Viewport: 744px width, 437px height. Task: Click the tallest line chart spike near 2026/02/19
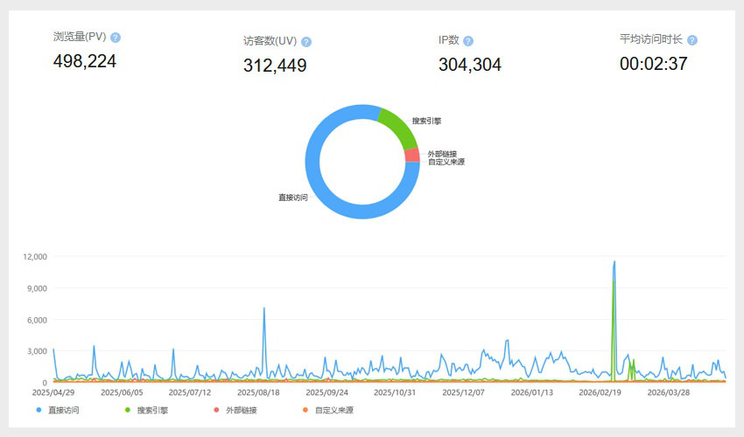[614, 262]
